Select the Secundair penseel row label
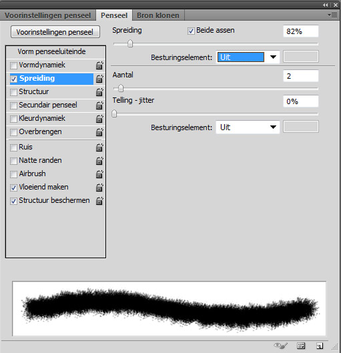Screen dimensions: 341x353 [48, 105]
